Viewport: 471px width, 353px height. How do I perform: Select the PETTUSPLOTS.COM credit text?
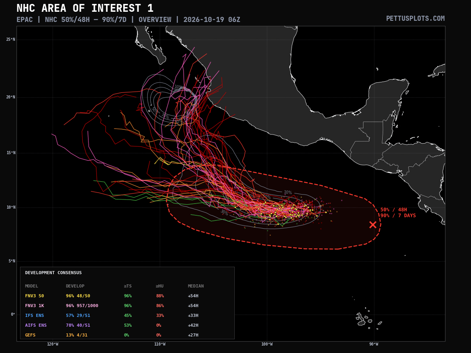415,19
